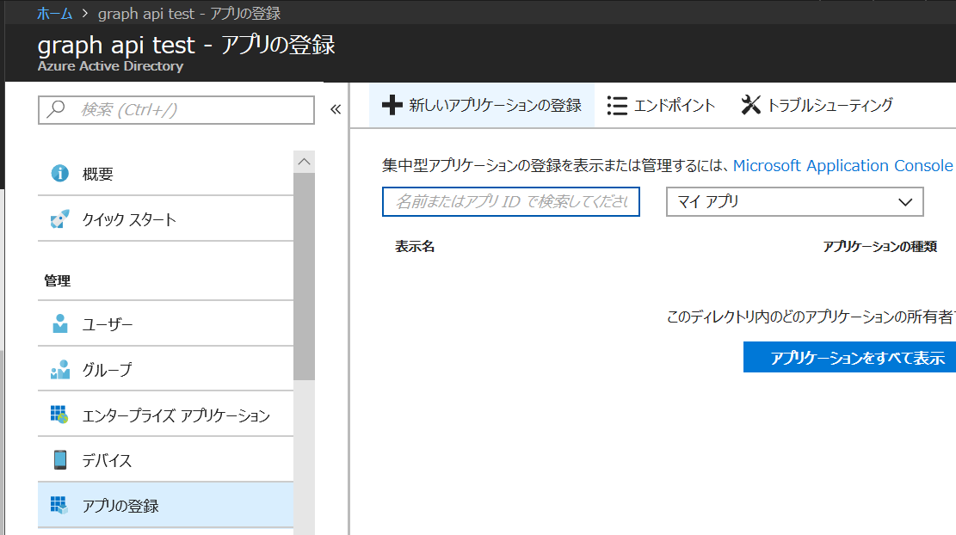
Task: Select the エンドポイント toolbar icon
Action: click(618, 105)
